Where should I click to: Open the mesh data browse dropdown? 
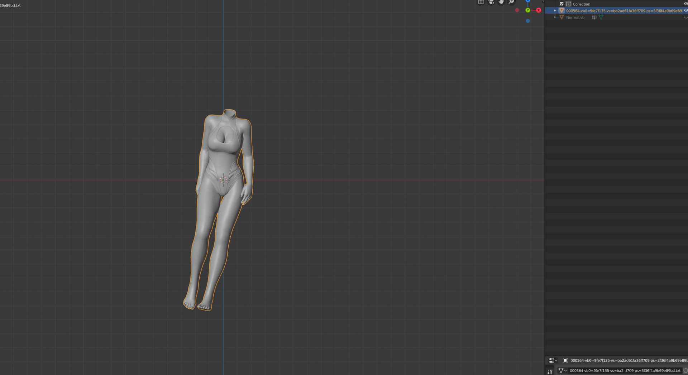[562, 371]
